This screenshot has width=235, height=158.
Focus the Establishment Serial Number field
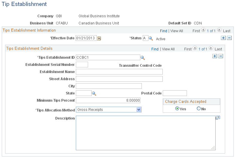pos(82,65)
